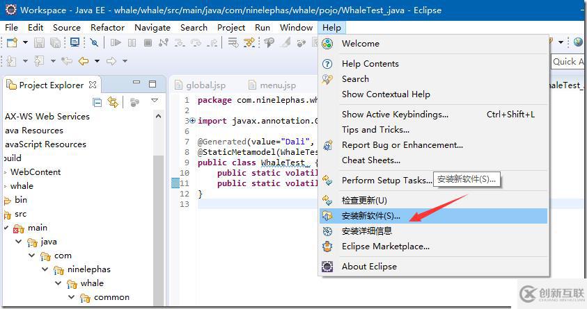
Task: Collapse the java package folder
Action: tap(18, 242)
